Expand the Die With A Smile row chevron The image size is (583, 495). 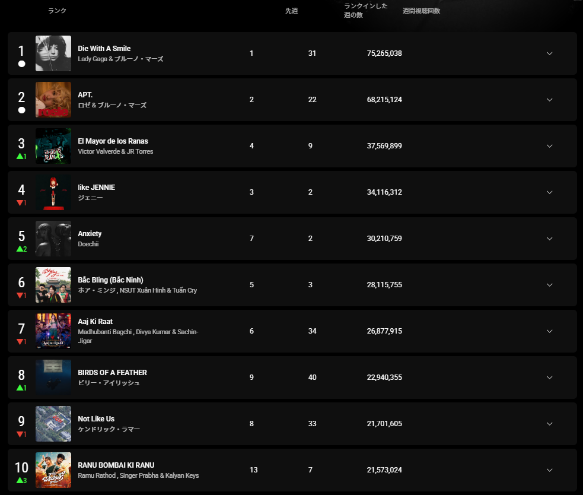tap(549, 53)
